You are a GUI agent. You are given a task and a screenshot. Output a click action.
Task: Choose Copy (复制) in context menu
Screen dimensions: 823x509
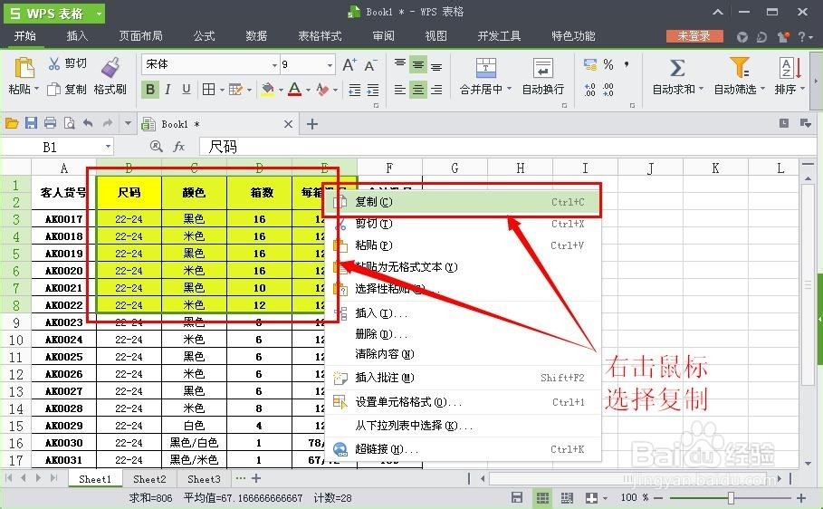click(463, 202)
